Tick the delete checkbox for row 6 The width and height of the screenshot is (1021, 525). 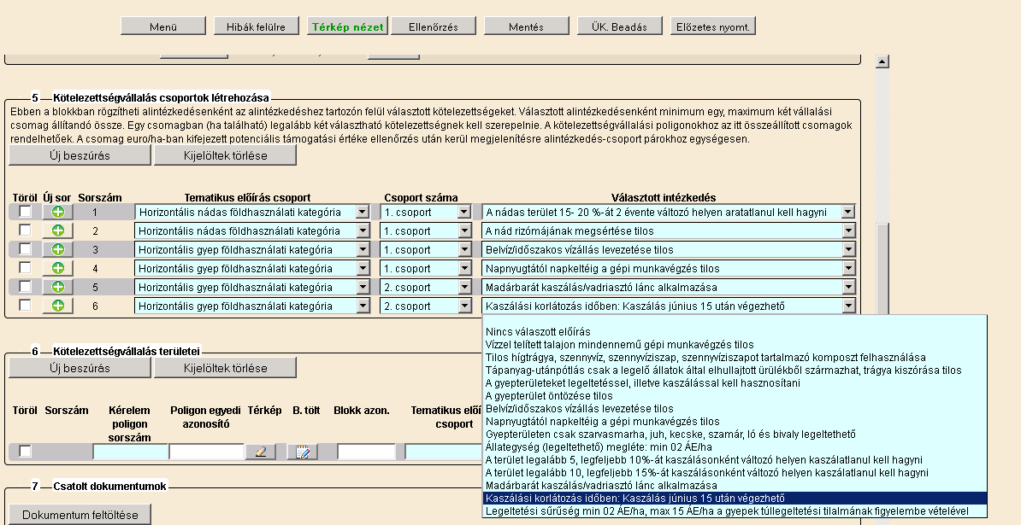pyautogui.click(x=25, y=306)
